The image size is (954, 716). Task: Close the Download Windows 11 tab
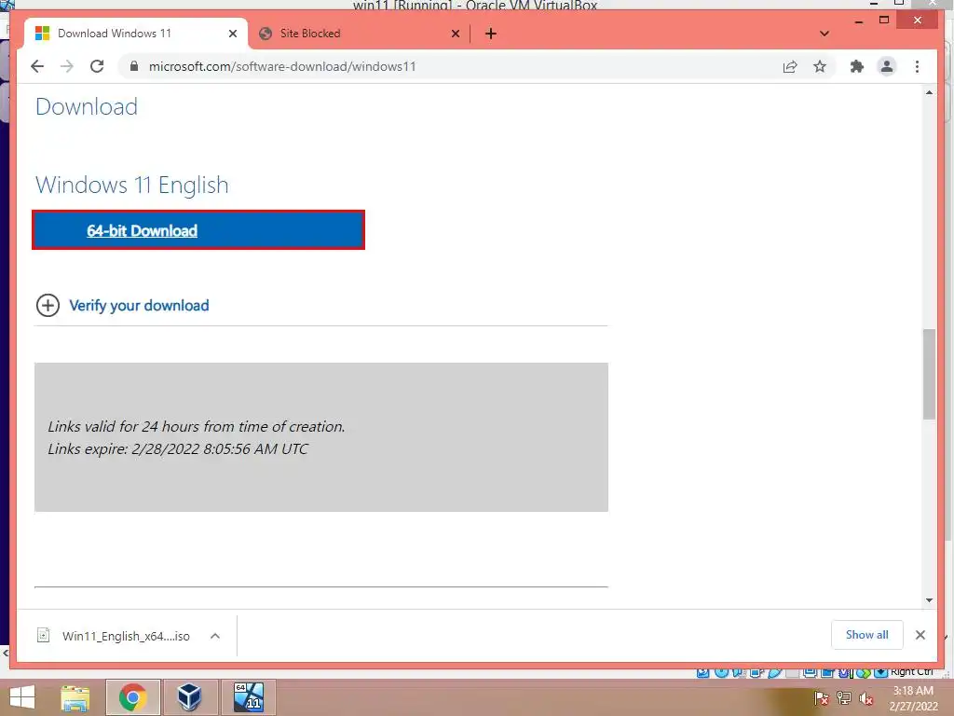click(x=232, y=34)
